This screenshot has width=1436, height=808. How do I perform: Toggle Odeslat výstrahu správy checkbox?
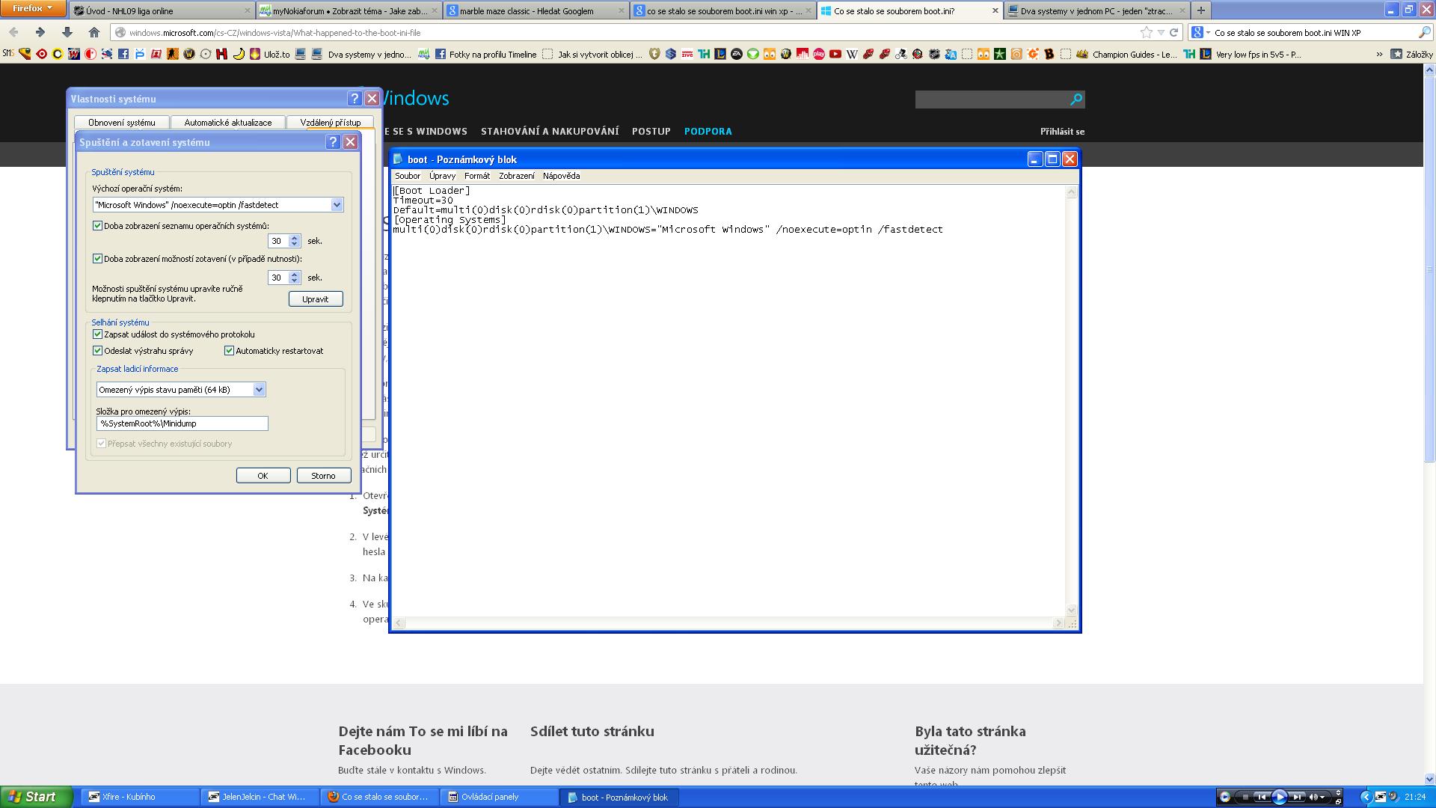97,351
